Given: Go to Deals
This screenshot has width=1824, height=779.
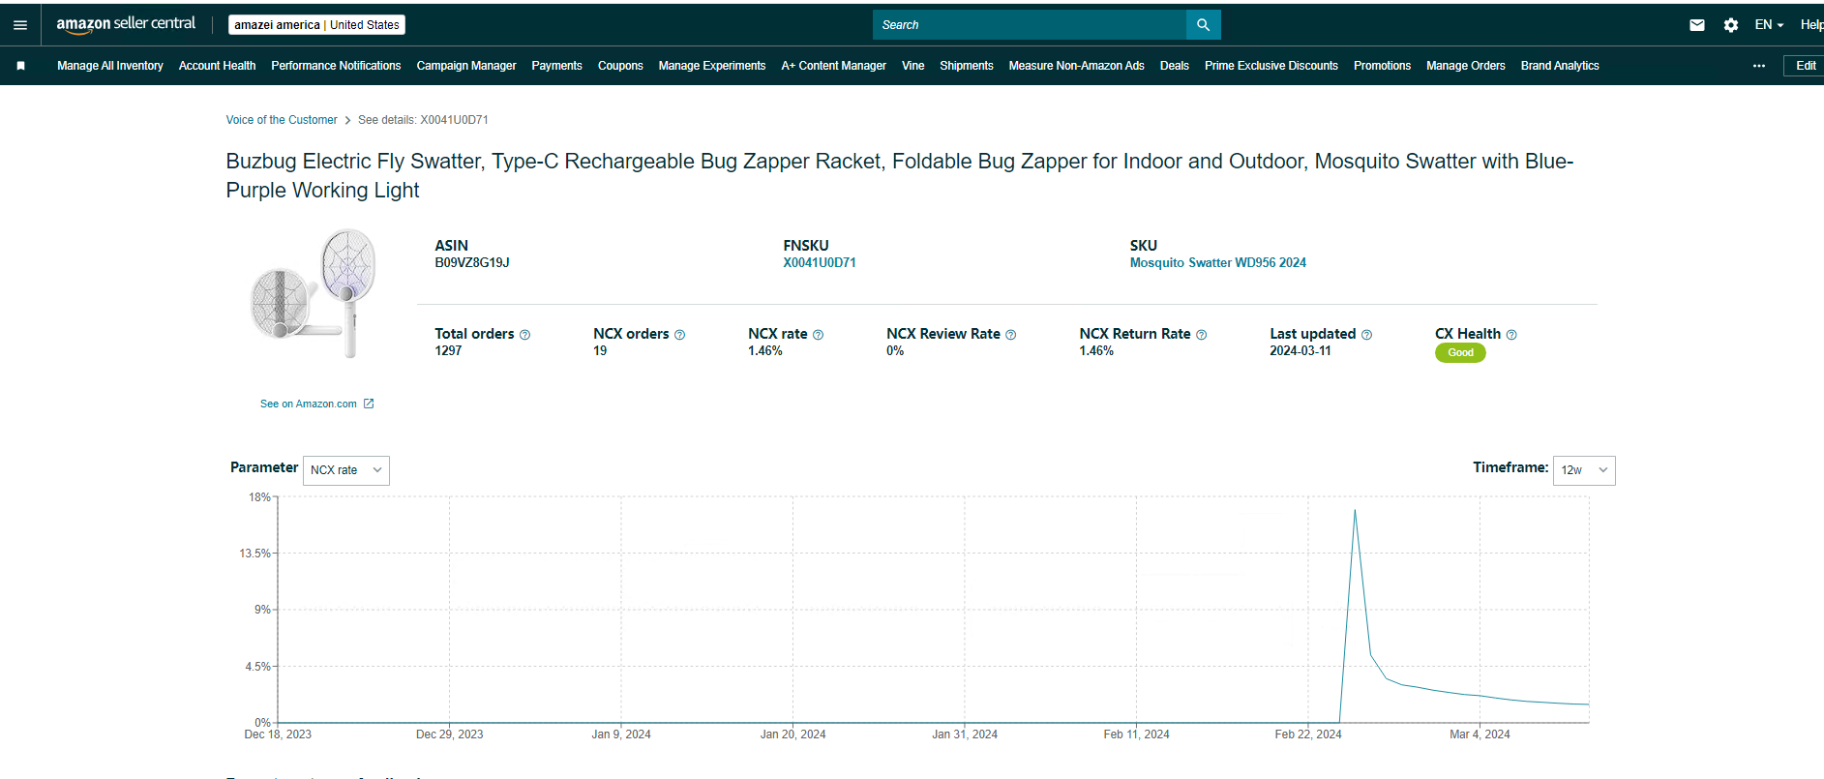Looking at the screenshot, I should 1175,66.
